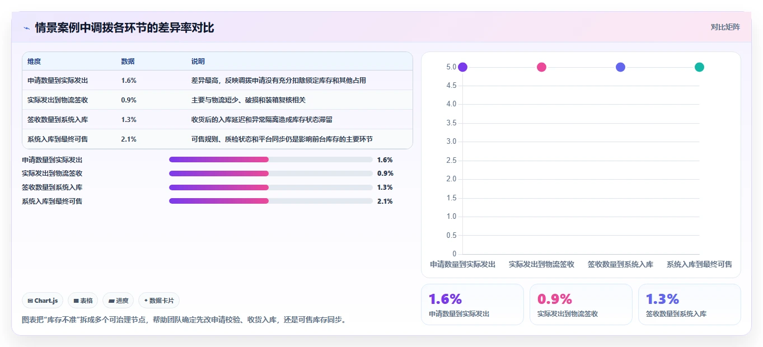Click description starting with 差异最高

279,81
